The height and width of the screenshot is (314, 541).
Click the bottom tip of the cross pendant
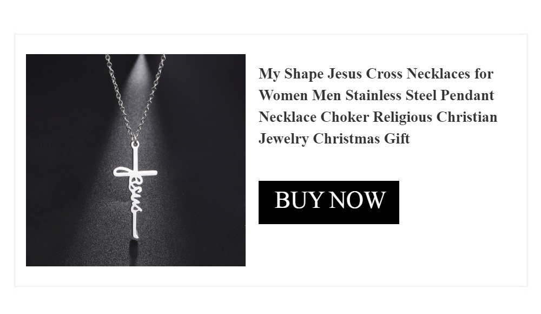[x=135, y=235]
